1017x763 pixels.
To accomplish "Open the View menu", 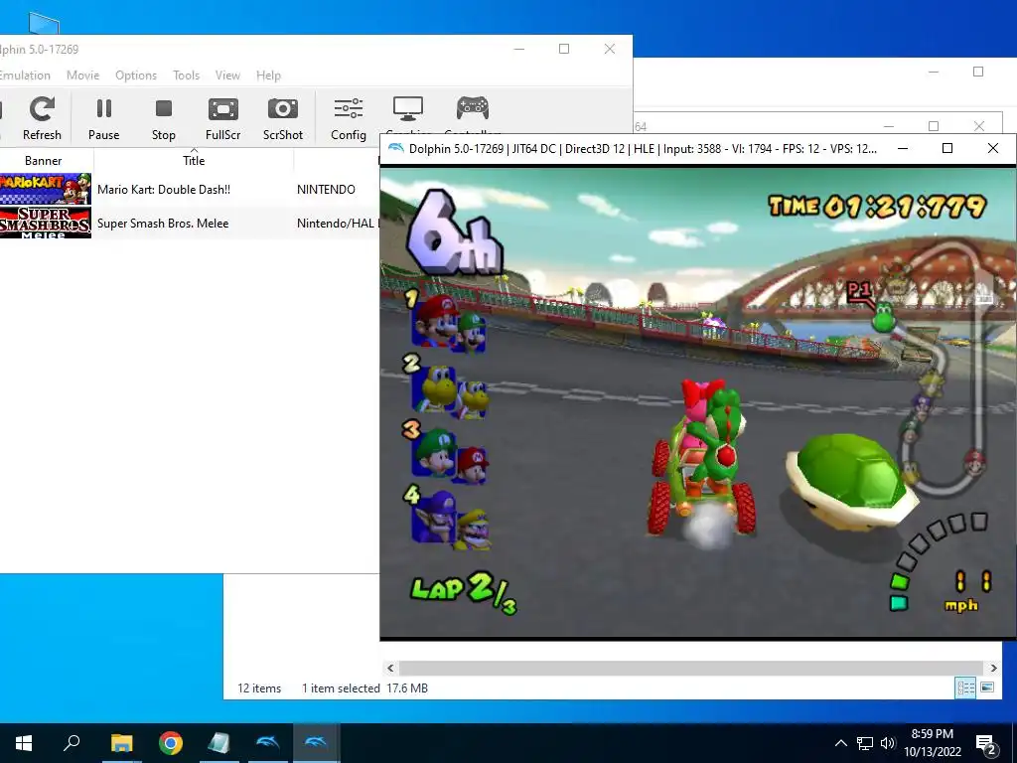I will [x=227, y=76].
